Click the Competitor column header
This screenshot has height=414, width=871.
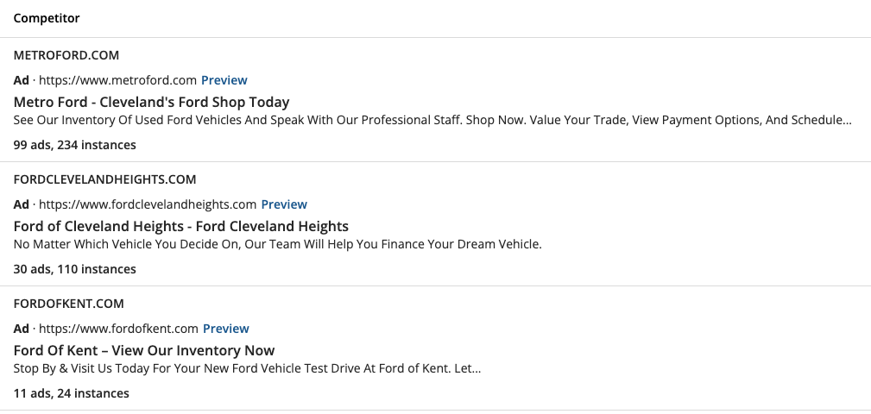coord(47,18)
